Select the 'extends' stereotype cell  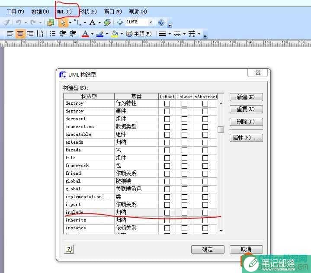tap(89, 142)
